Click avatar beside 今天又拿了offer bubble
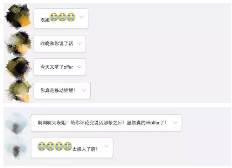Screen dimensions: 232x168 (x=19, y=67)
